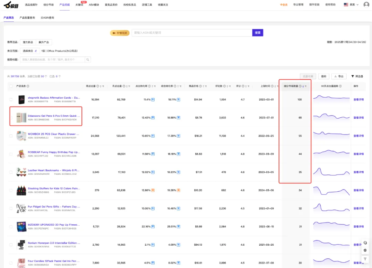Sort by 细分市场数量 using its sort arrows
This screenshot has height=268, width=372.
tap(303, 86)
